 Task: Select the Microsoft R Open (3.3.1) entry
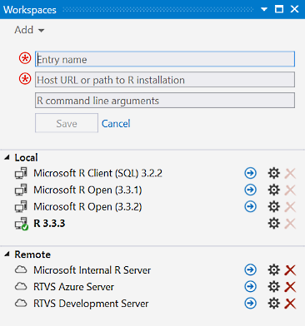click(87, 190)
